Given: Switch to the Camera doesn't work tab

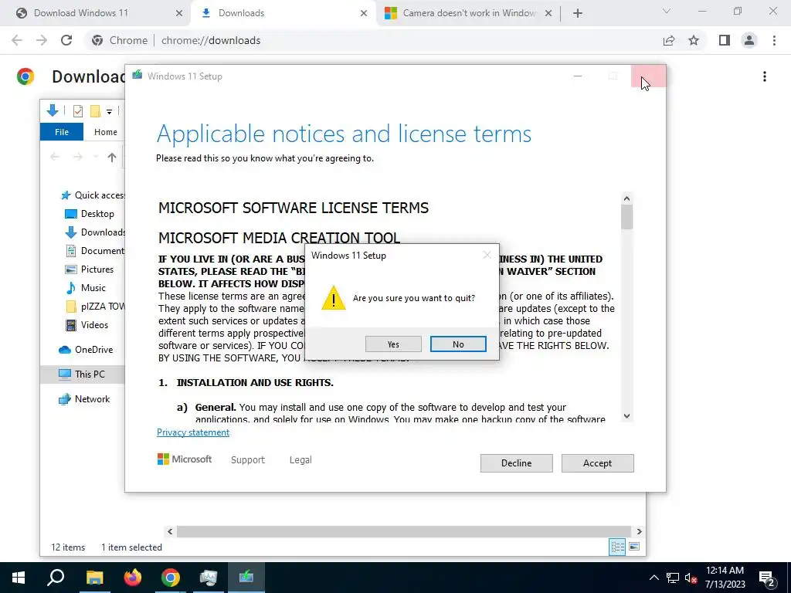Looking at the screenshot, I should (469, 13).
